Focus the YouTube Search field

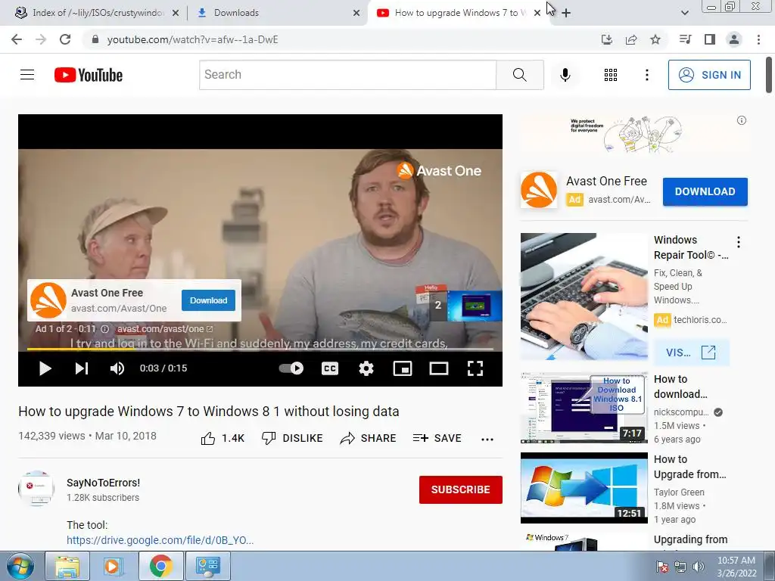point(347,75)
